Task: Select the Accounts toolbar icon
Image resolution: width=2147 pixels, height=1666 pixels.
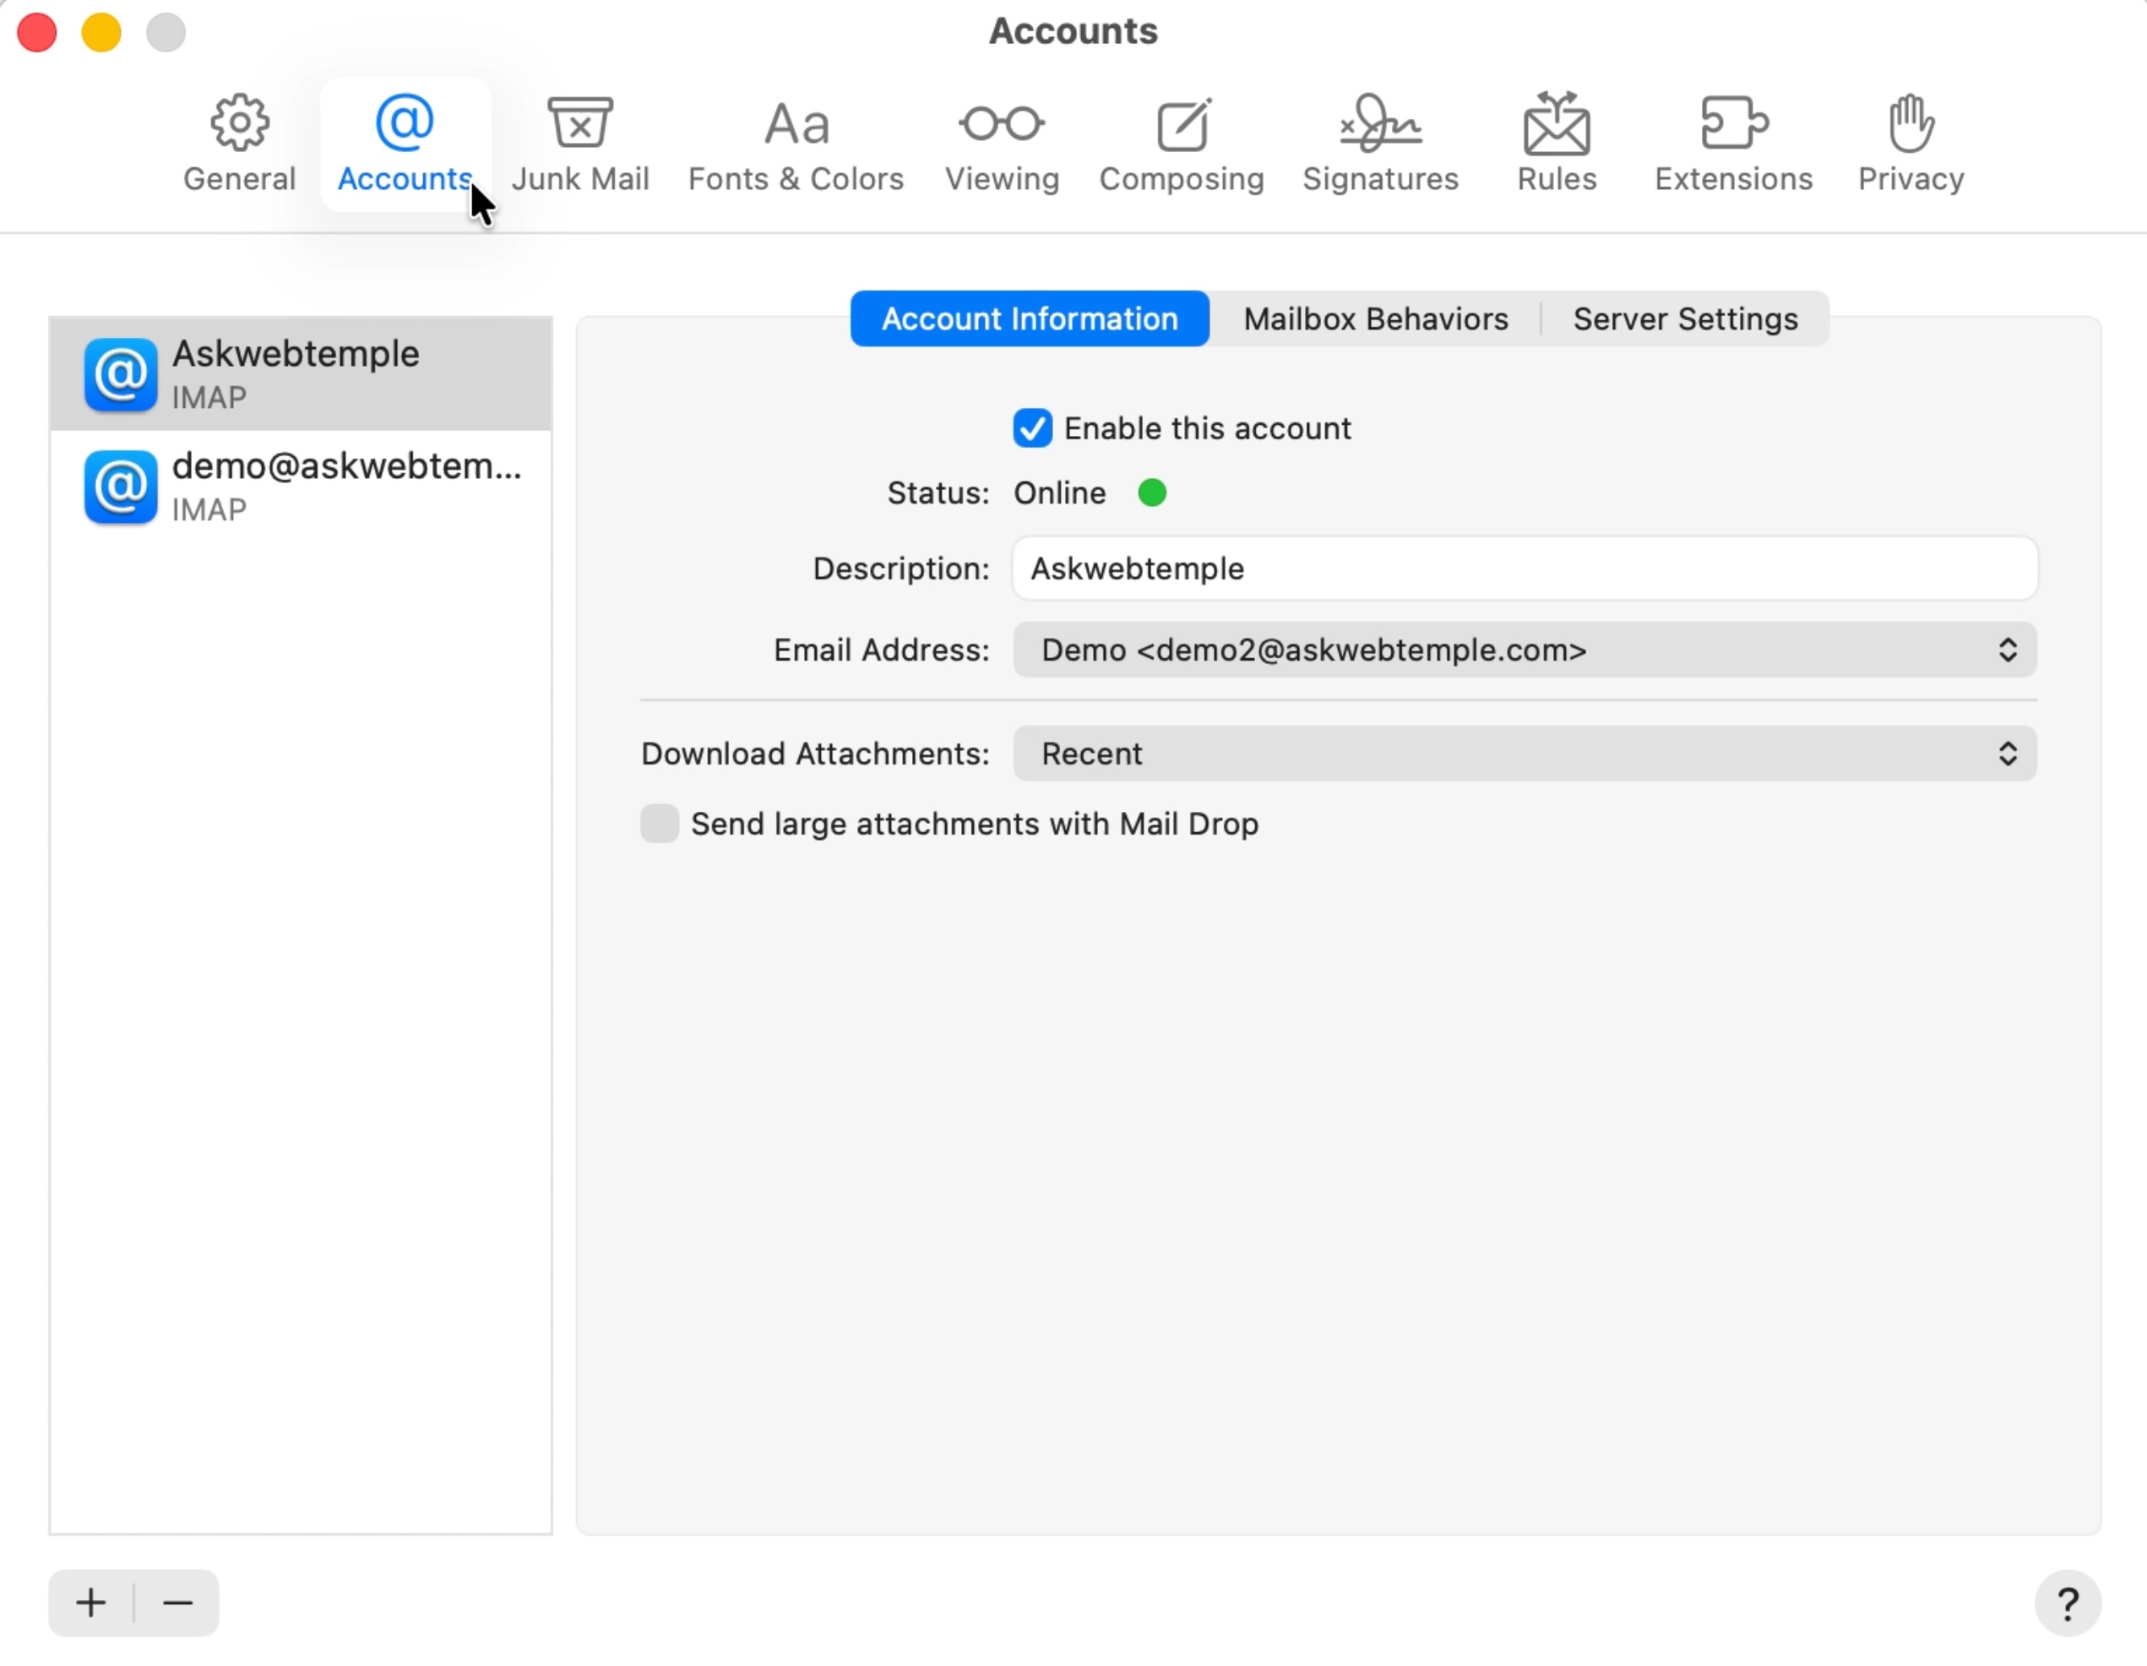Action: coord(404,144)
